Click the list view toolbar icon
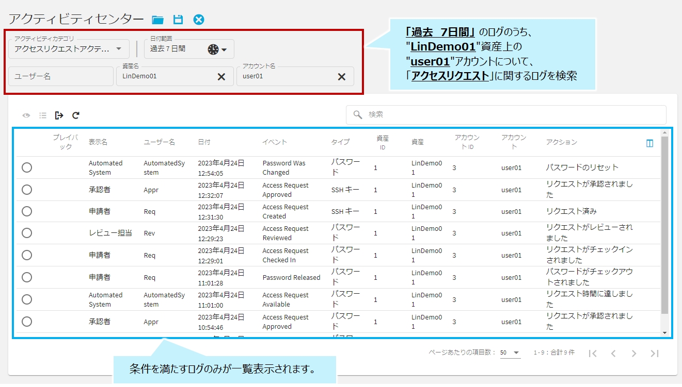Viewport: 682px width, 387px height. [x=43, y=115]
